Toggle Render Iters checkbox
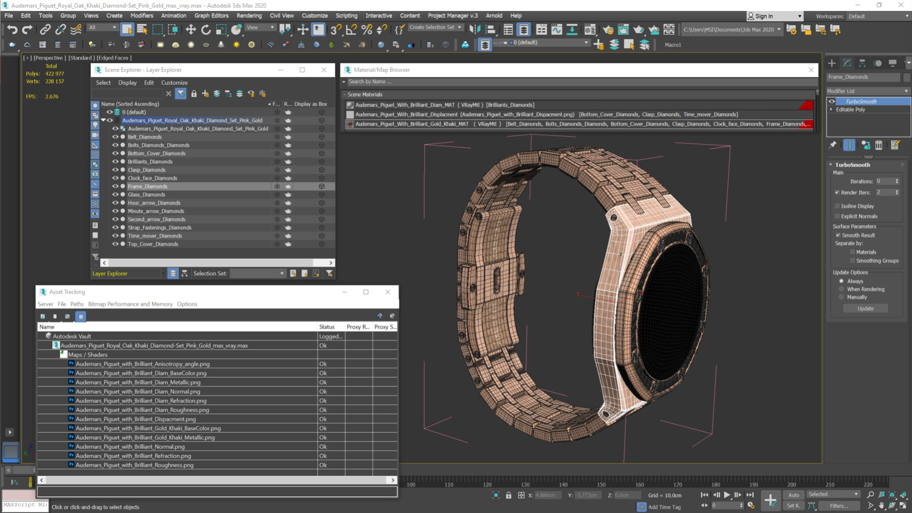Screen dimensions: 912x513 (837, 192)
